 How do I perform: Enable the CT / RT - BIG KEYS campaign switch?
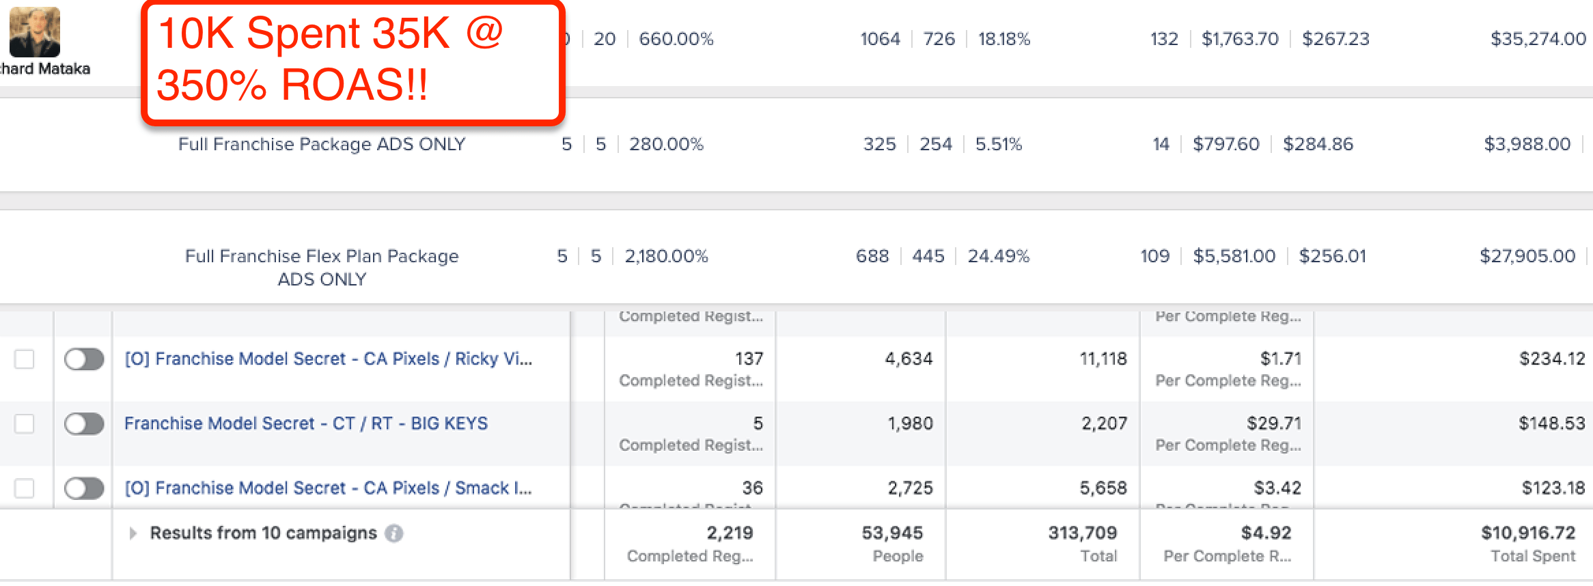coord(84,423)
